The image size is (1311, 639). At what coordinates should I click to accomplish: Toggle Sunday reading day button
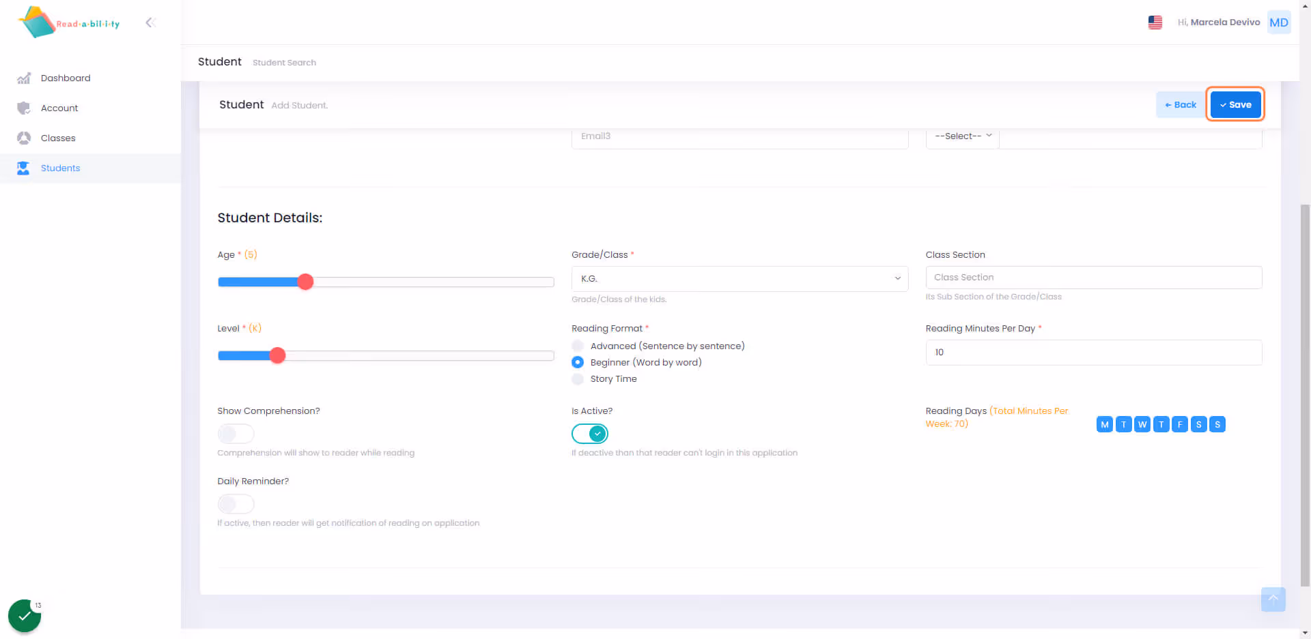[1217, 424]
